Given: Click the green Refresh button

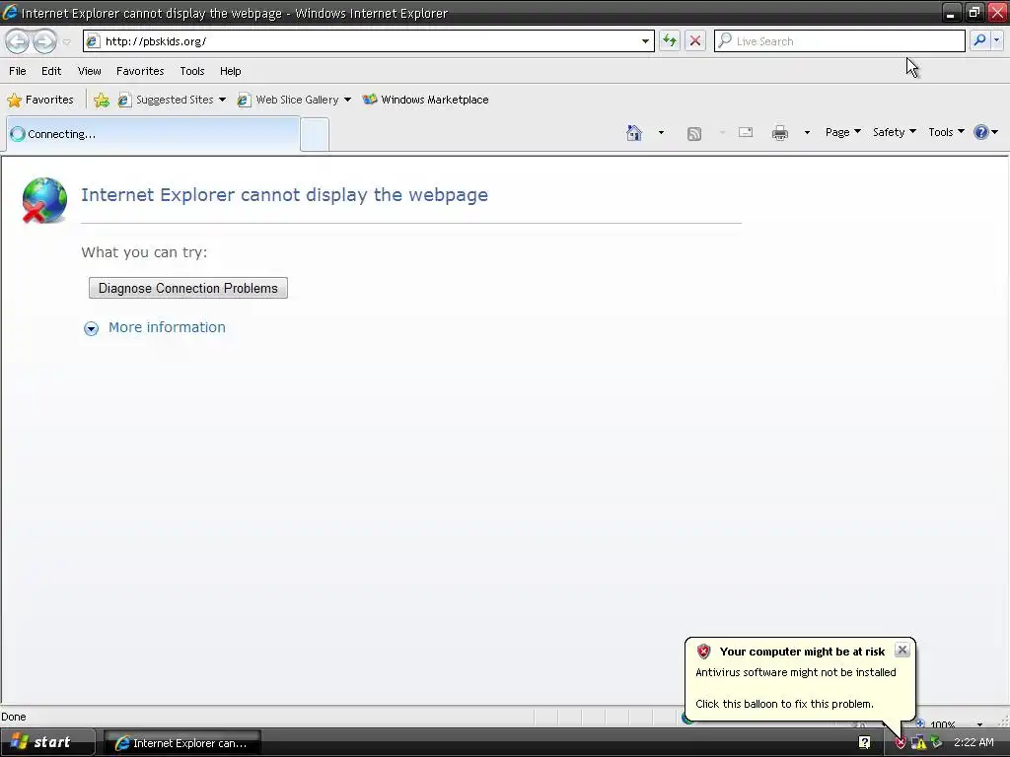Looking at the screenshot, I should pyautogui.click(x=670, y=41).
